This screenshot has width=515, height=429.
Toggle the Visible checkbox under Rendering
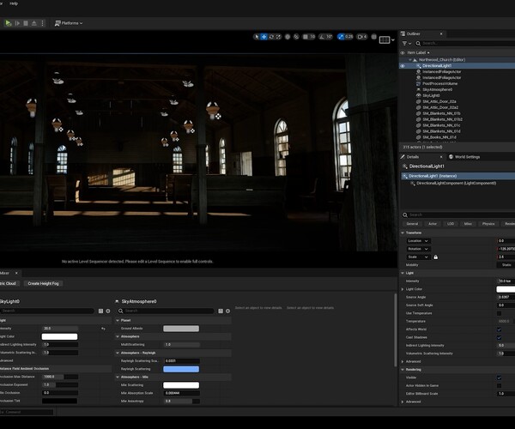point(500,378)
